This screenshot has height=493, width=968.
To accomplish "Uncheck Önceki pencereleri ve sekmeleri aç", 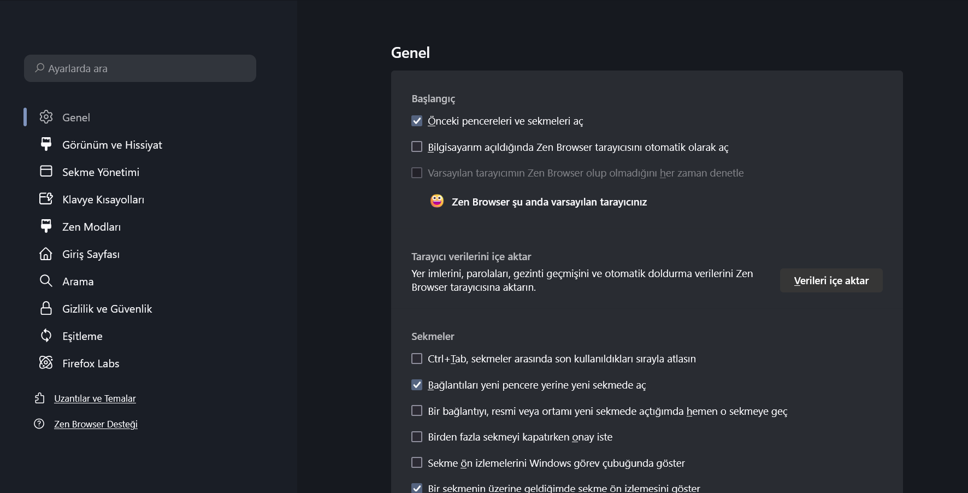I will click(x=417, y=121).
